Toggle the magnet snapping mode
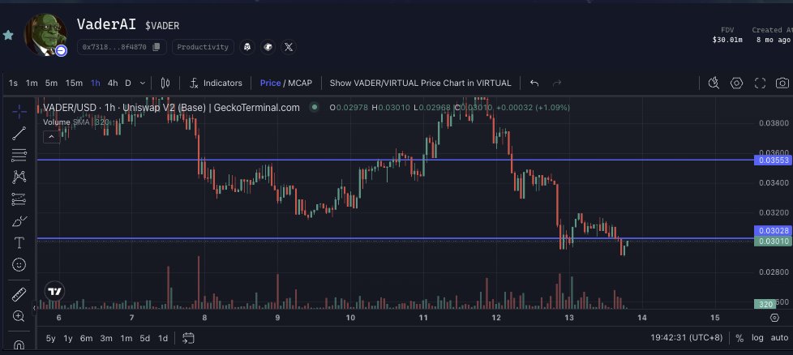This screenshot has width=793, height=355. (19, 345)
